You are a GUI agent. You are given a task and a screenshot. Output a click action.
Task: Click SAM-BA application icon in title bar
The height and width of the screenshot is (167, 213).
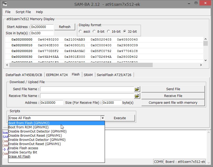pos(5,4)
